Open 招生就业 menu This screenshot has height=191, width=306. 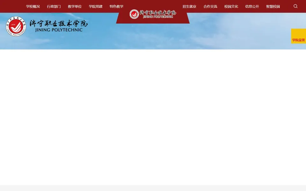(x=189, y=6)
